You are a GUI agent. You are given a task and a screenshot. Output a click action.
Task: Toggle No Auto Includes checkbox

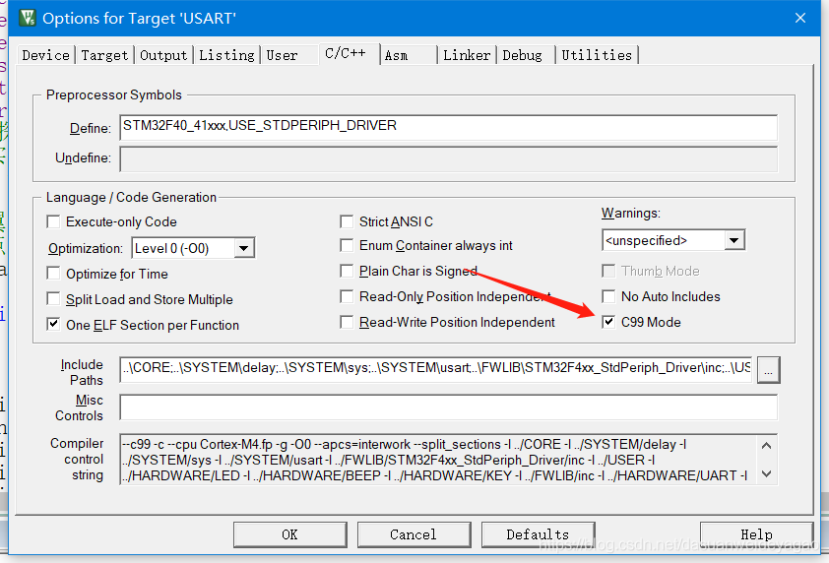coord(608,296)
